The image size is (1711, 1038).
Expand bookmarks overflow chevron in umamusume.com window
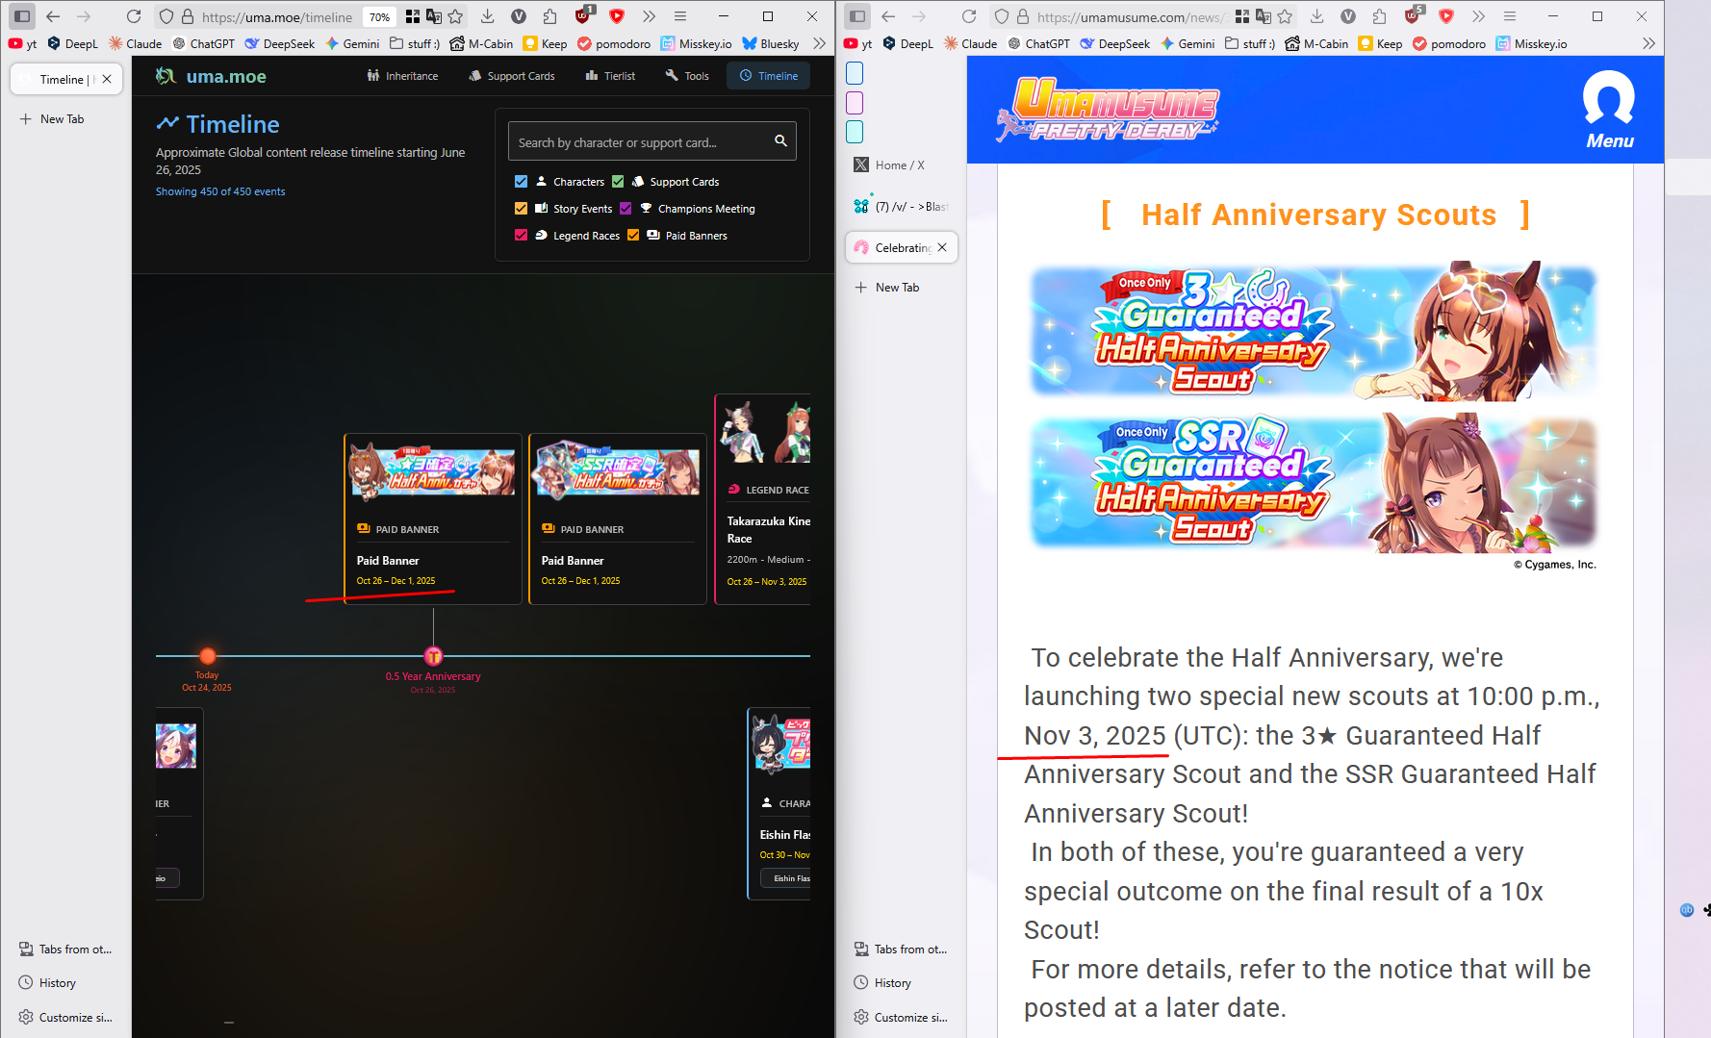(1648, 43)
